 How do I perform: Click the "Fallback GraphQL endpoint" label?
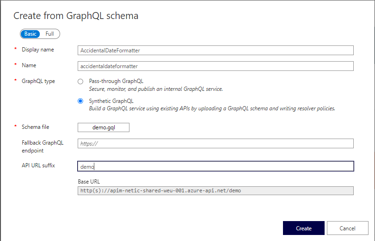43,146
